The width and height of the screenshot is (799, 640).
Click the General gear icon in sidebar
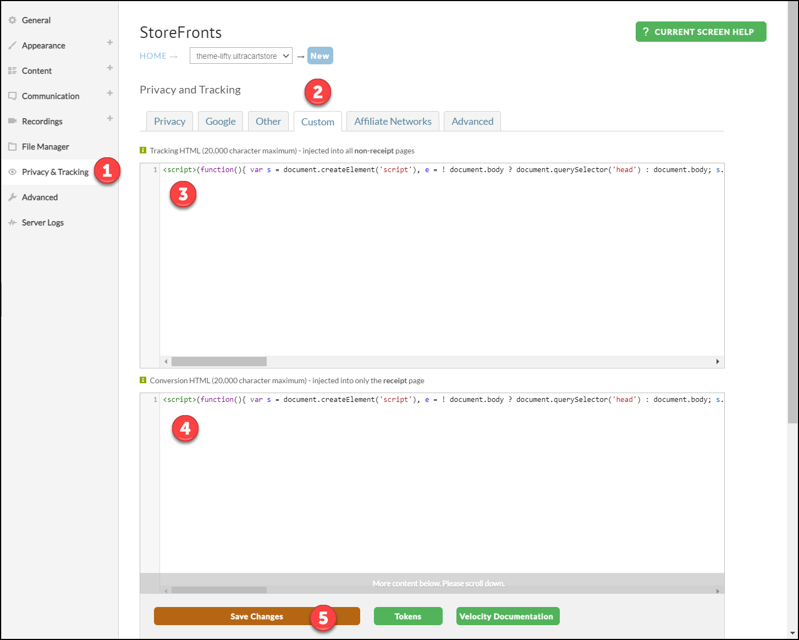coord(12,20)
